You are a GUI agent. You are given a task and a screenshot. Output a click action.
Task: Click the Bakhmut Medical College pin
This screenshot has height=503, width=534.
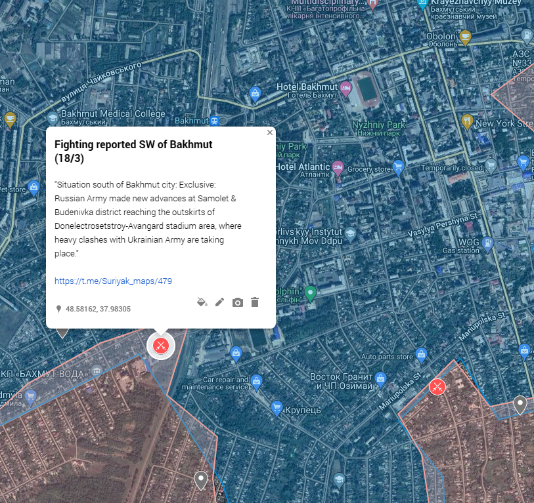53,118
